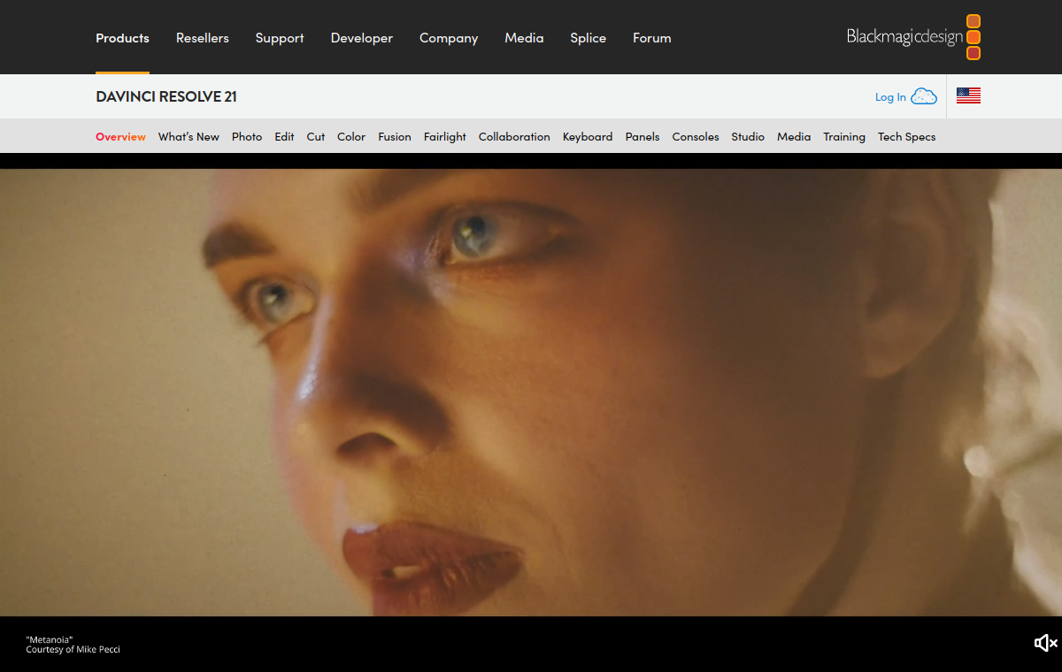The height and width of the screenshot is (672, 1062).
Task: Click the cloud icon beside Log In
Action: click(x=924, y=96)
